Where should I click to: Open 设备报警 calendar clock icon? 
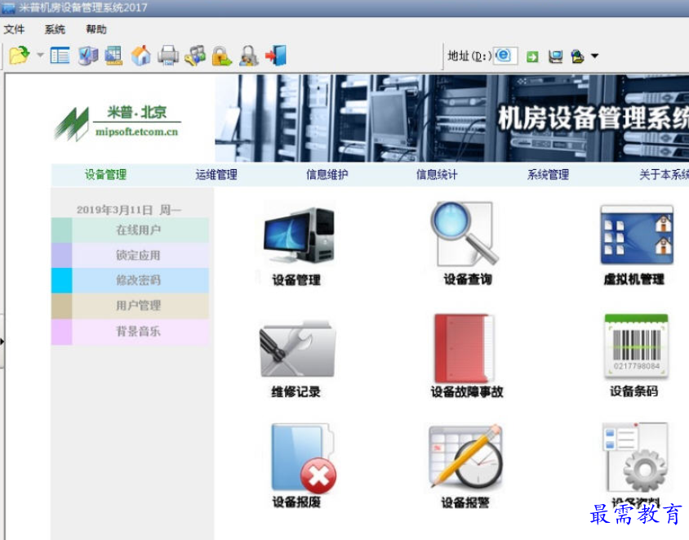click(466, 457)
